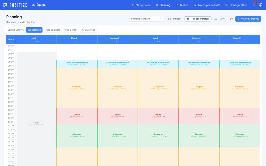266x166 pixels.
Task: Open Mardi Pause slot
Action: pyautogui.click(x=77, y=116)
